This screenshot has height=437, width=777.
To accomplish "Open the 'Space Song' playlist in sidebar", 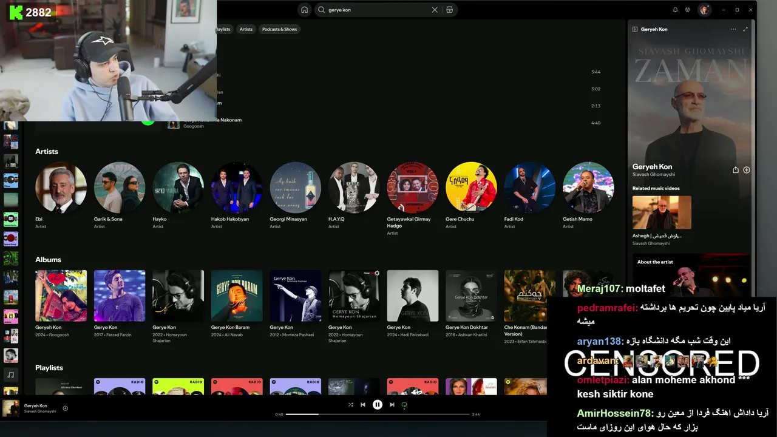I will coord(10,239).
